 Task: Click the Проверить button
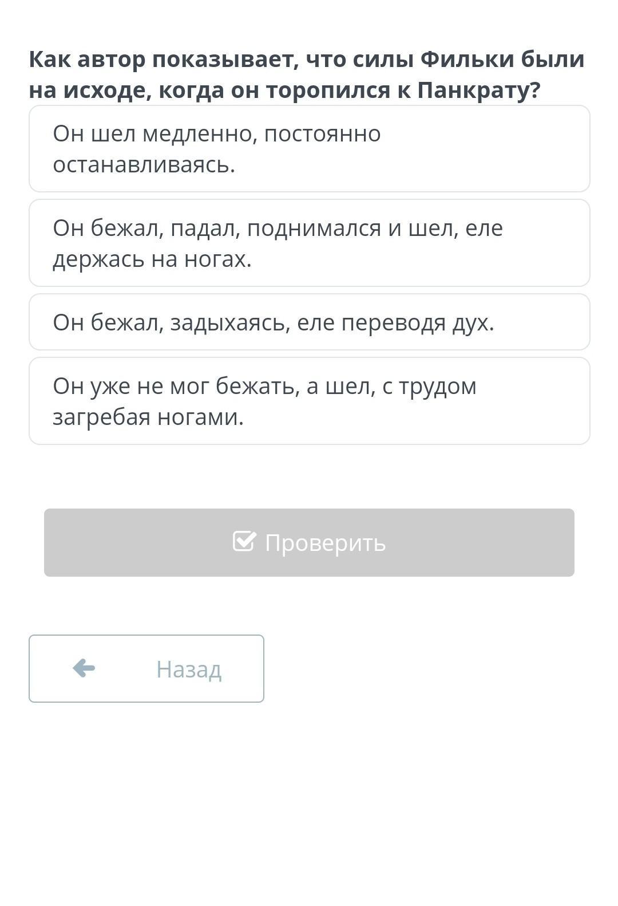coord(309,542)
